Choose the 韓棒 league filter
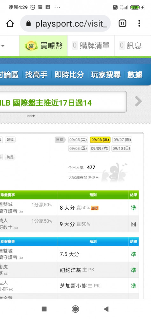 click(x=10, y=140)
